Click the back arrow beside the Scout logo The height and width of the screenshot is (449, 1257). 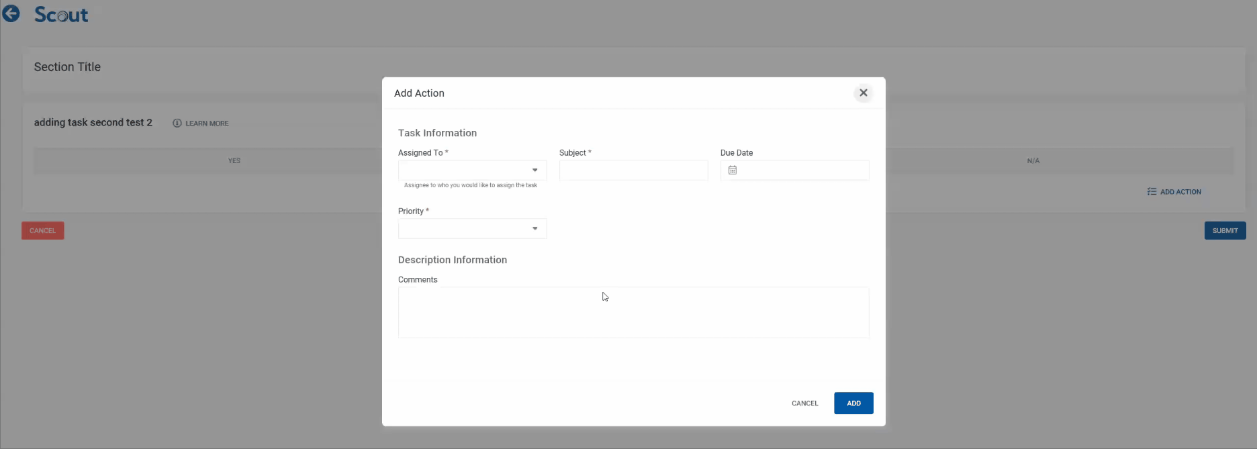click(11, 14)
